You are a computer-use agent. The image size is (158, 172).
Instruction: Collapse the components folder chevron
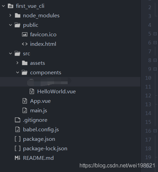tap(18, 72)
